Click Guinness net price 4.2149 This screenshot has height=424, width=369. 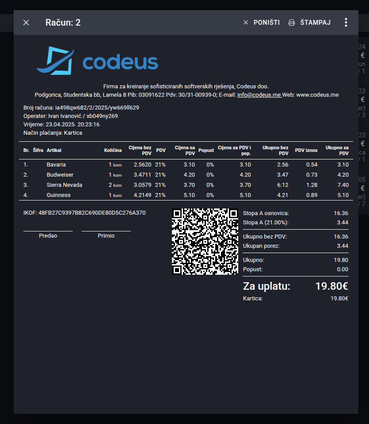pyautogui.click(x=143, y=195)
